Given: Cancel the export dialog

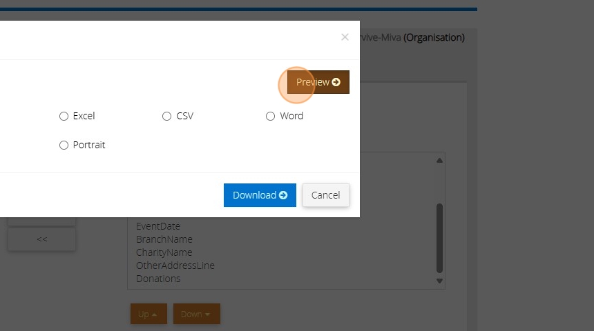Looking at the screenshot, I should (x=325, y=195).
